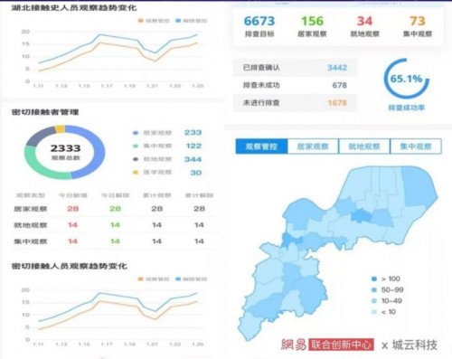Click the 50–99 map legend swatch
Screen dimensions: 452x359
click(x=374, y=290)
